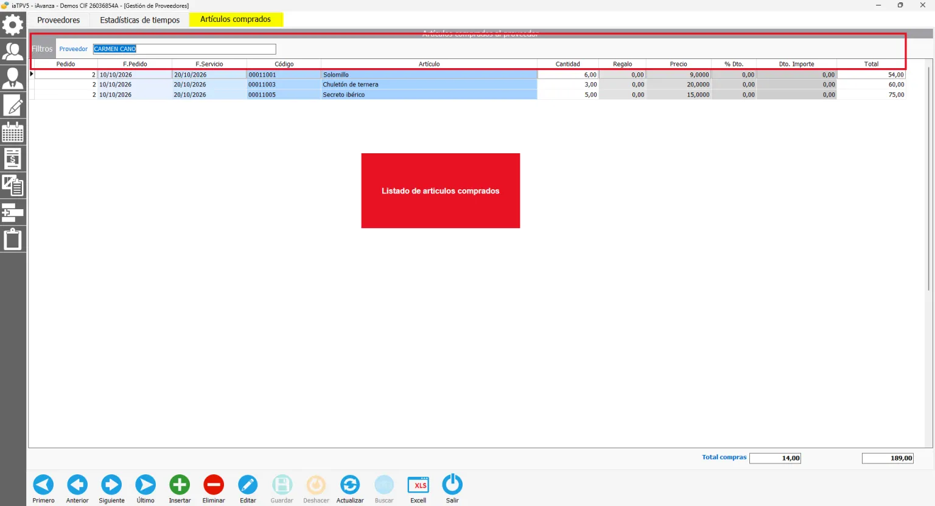The width and height of the screenshot is (935, 506).
Task: Refresh the list with Actualizar
Action: 350,489
